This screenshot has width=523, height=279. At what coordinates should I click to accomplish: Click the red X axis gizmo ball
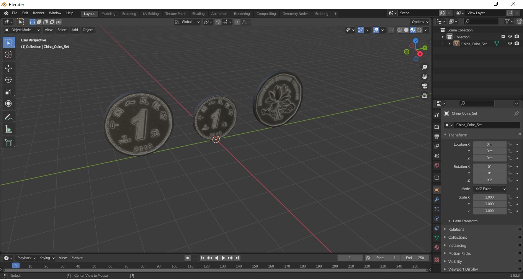tap(420, 54)
